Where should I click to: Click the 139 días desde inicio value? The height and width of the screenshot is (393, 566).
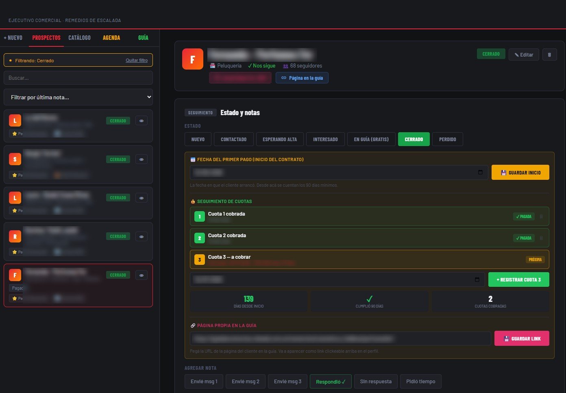tap(248, 299)
